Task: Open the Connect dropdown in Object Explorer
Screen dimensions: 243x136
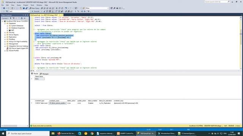Action: point(5,18)
